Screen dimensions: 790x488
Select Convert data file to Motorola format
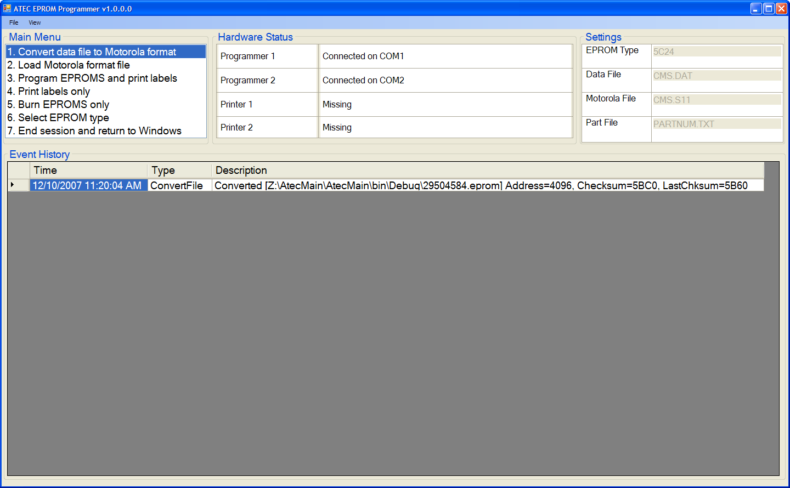(x=106, y=52)
